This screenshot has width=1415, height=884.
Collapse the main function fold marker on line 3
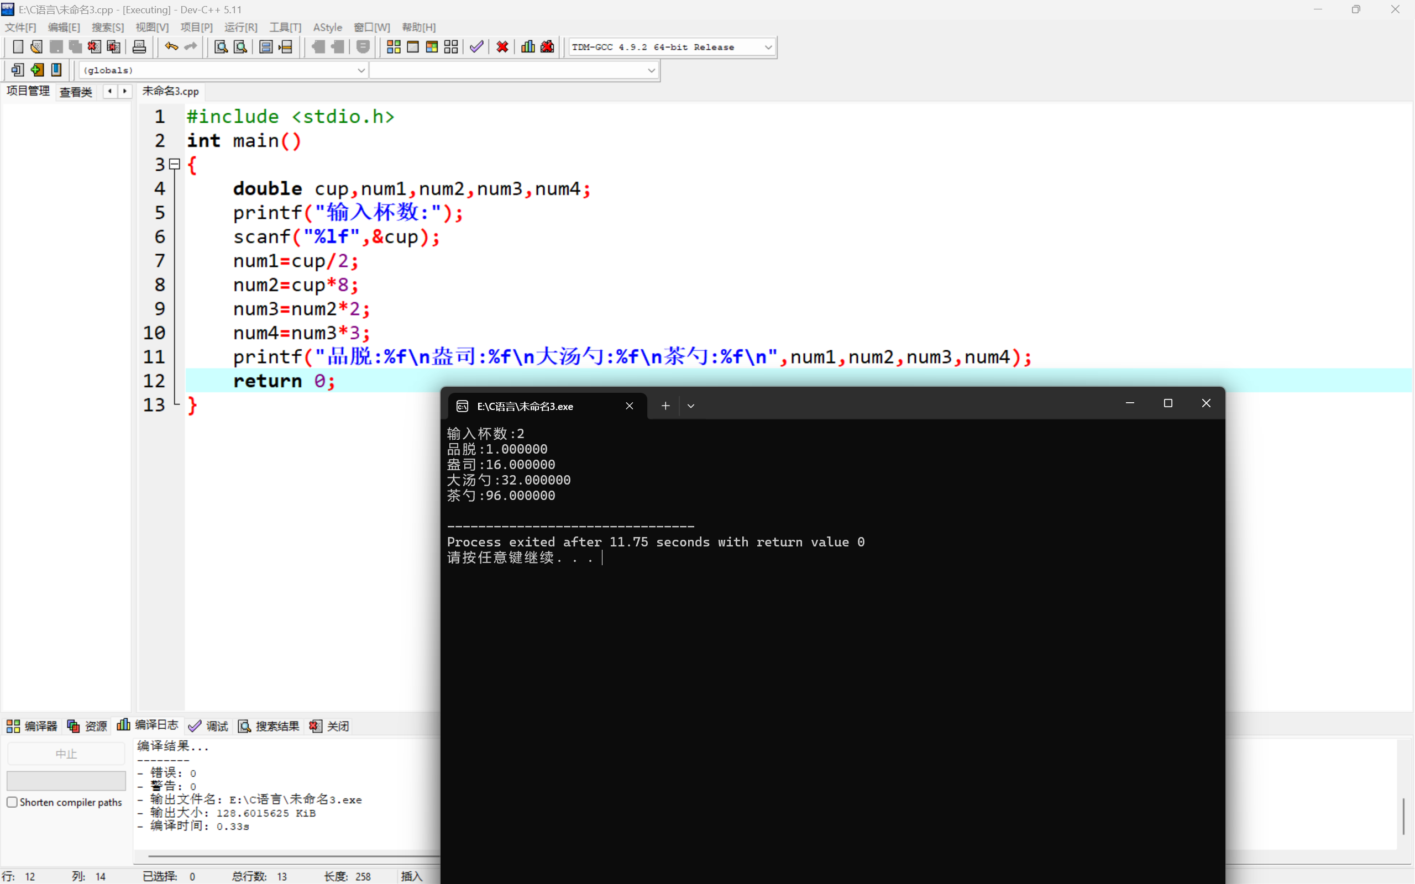click(174, 164)
